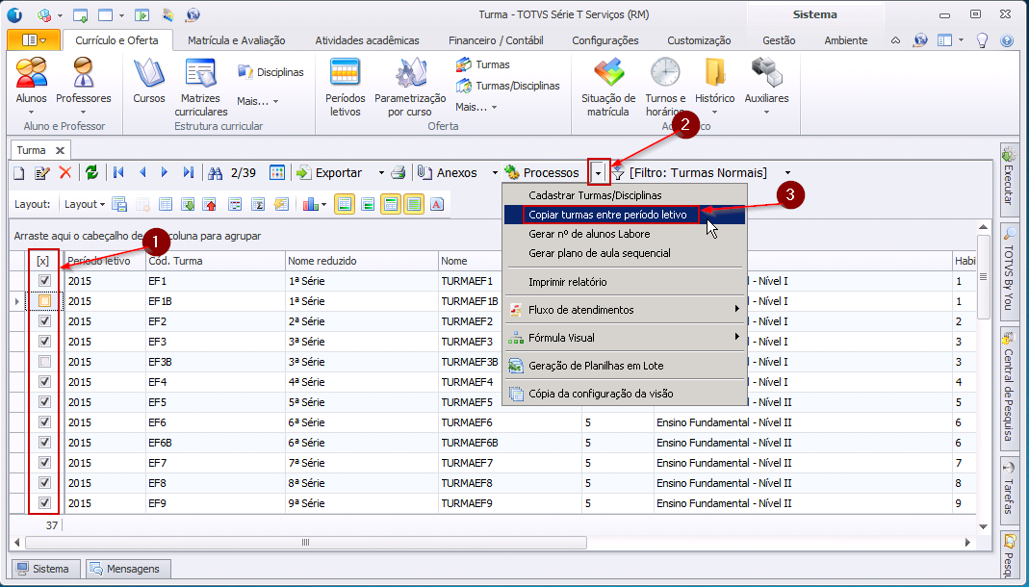1029x587 pixels.
Task: Click the red delete X toolbar icon
Action: [65, 172]
